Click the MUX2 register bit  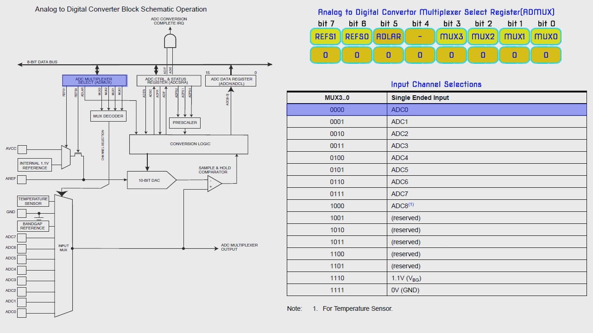click(x=483, y=37)
